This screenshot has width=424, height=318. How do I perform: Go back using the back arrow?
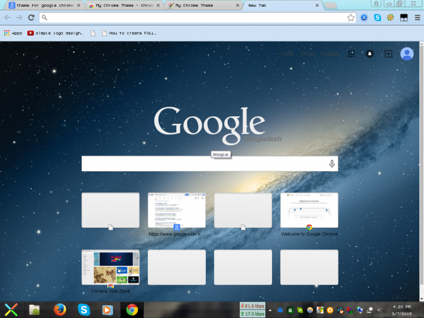(7, 18)
